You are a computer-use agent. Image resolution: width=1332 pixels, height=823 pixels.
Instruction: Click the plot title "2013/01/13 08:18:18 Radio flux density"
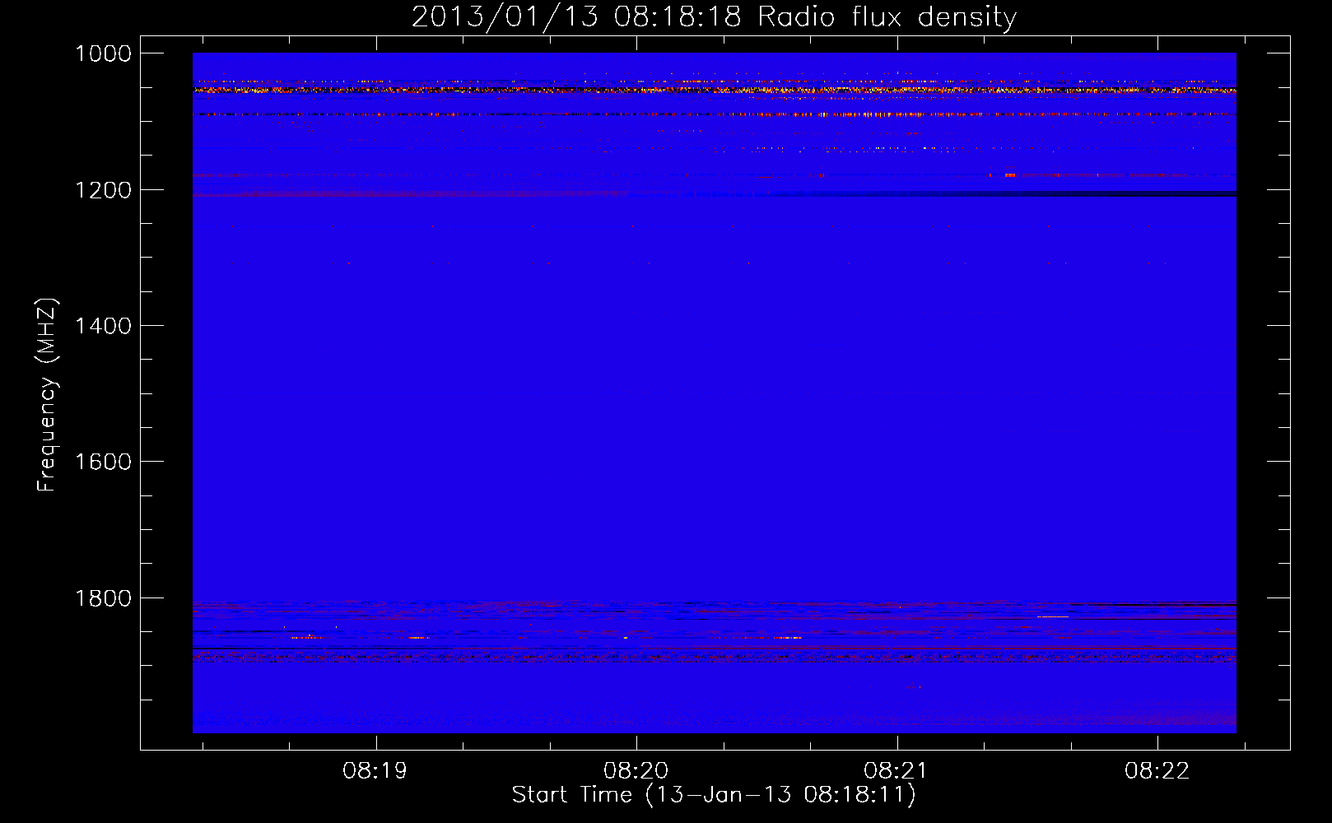(714, 16)
